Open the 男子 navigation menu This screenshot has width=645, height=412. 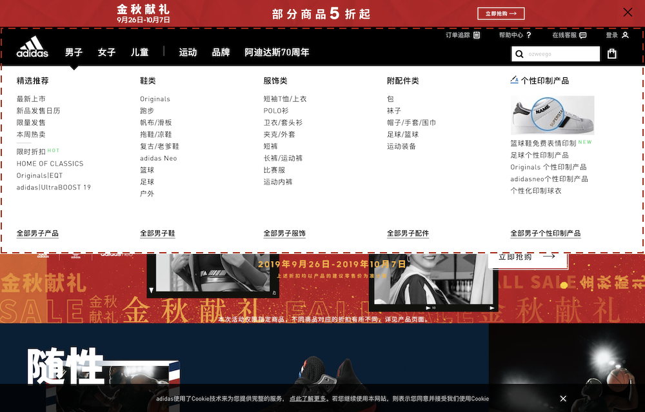pyautogui.click(x=74, y=52)
